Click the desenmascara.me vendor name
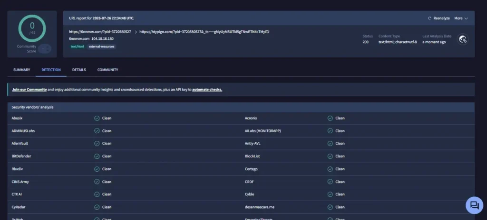The height and width of the screenshot is (220, 487). pyautogui.click(x=260, y=207)
